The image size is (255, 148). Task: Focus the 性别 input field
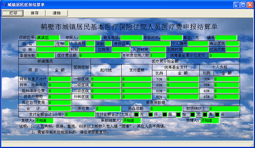coord(67,43)
